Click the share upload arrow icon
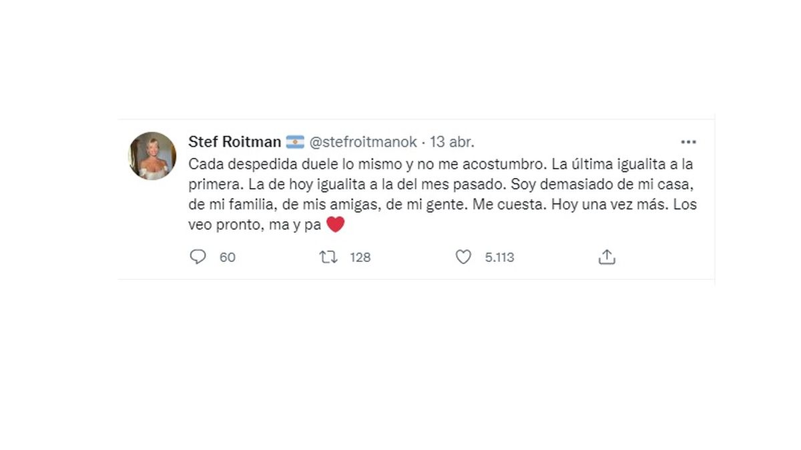This screenshot has width=801, height=450. [606, 257]
